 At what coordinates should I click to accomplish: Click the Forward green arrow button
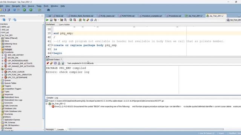(31, 10)
